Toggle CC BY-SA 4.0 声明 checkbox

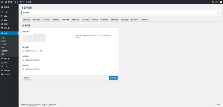click(x=23, y=51)
